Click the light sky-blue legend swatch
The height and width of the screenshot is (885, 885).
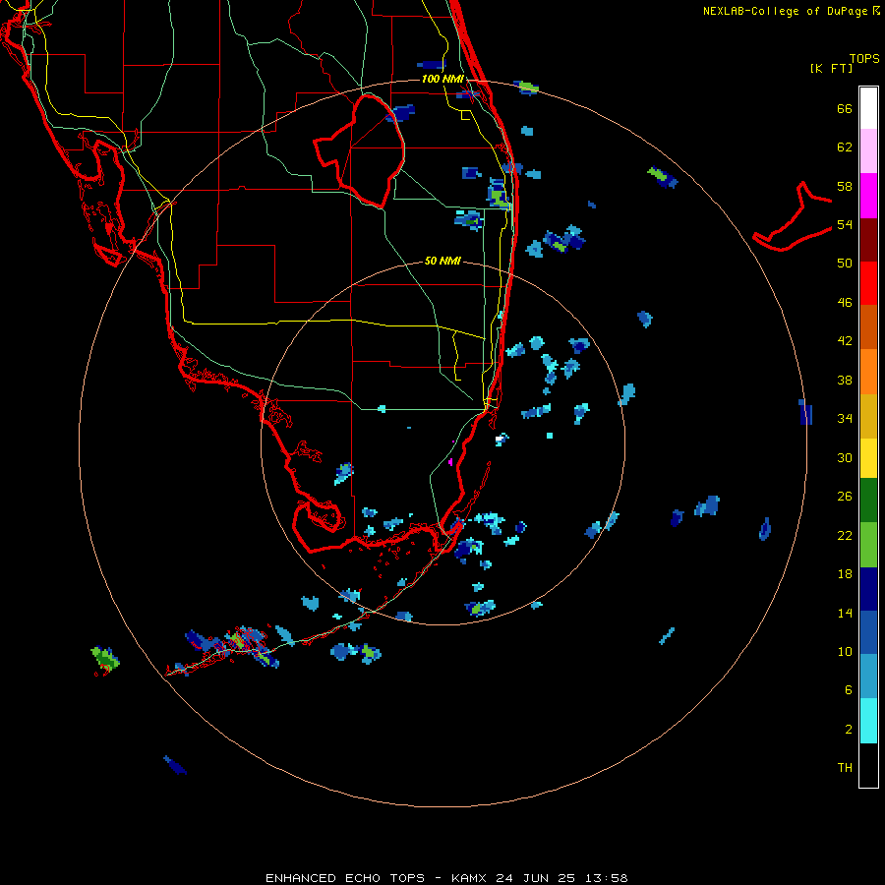coord(868,676)
